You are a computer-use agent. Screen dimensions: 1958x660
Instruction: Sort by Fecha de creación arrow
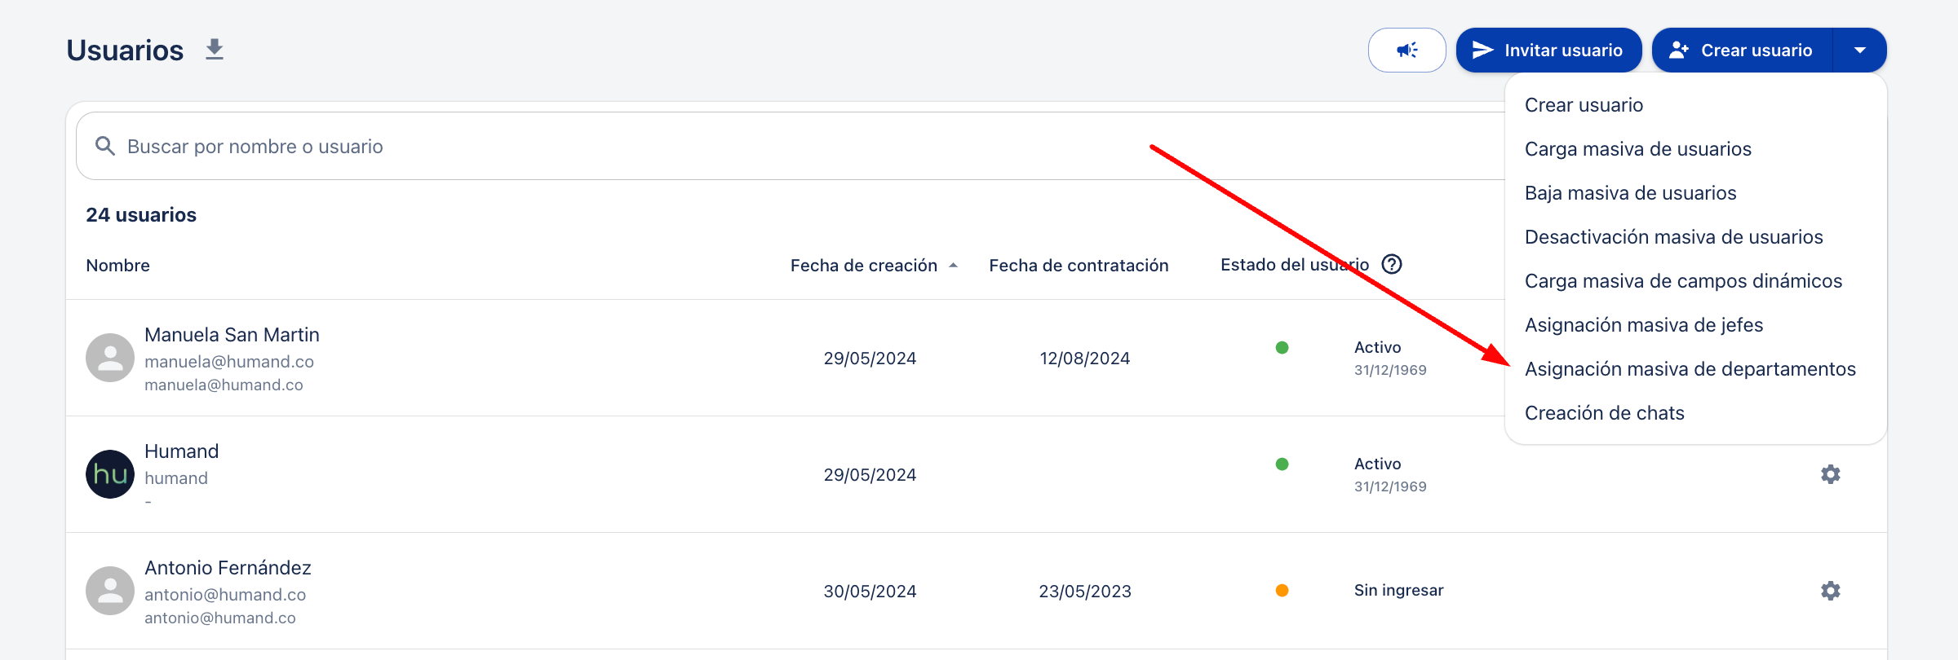click(953, 266)
